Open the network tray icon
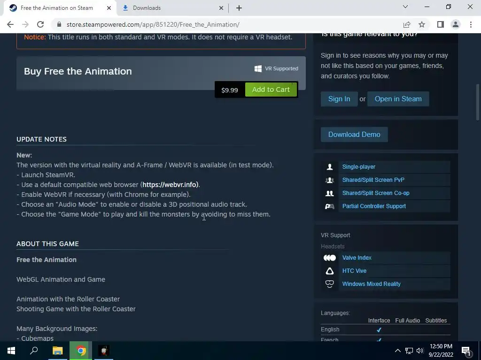Screen dimensions: 481x360 point(409,351)
